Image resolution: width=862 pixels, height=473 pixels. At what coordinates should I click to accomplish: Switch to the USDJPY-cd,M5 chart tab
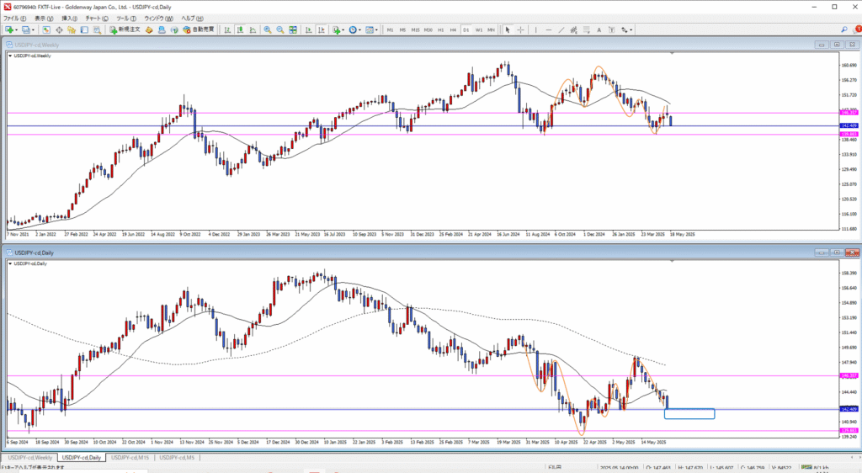coord(177,457)
